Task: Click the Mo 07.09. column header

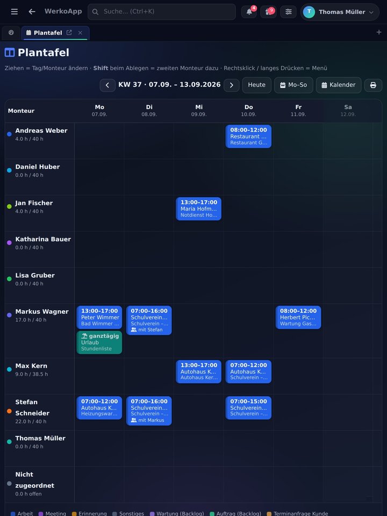Action: click(99, 111)
